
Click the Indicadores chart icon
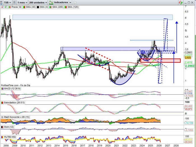[x=51, y=2]
